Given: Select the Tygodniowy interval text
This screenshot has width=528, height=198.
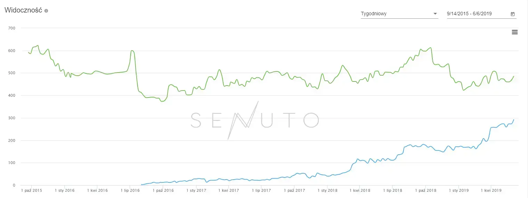Looking at the screenshot, I should click(x=374, y=14).
